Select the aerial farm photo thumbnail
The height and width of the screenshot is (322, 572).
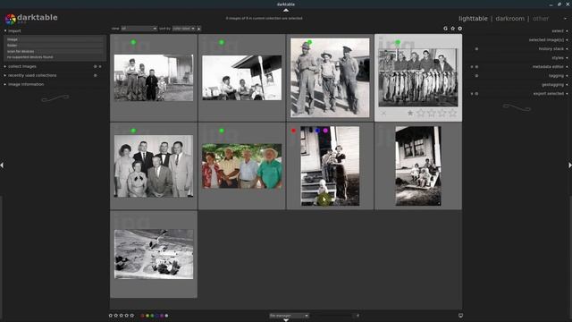154,254
